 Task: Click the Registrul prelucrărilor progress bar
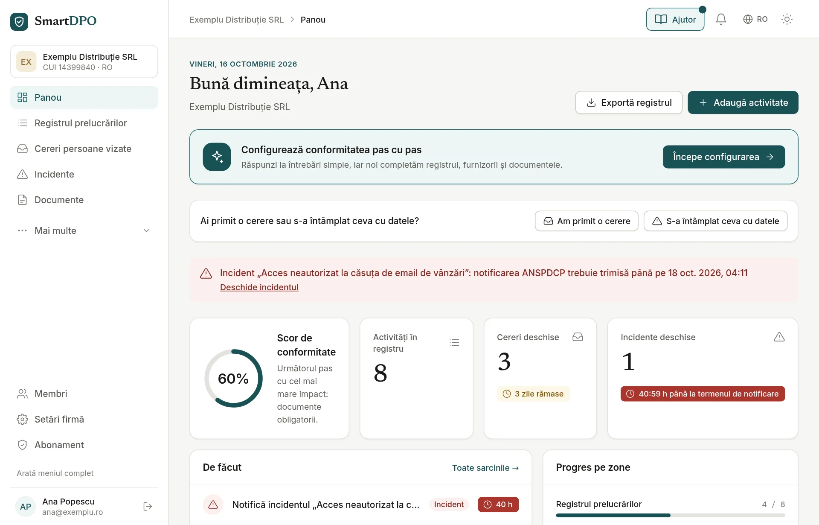tap(670, 515)
